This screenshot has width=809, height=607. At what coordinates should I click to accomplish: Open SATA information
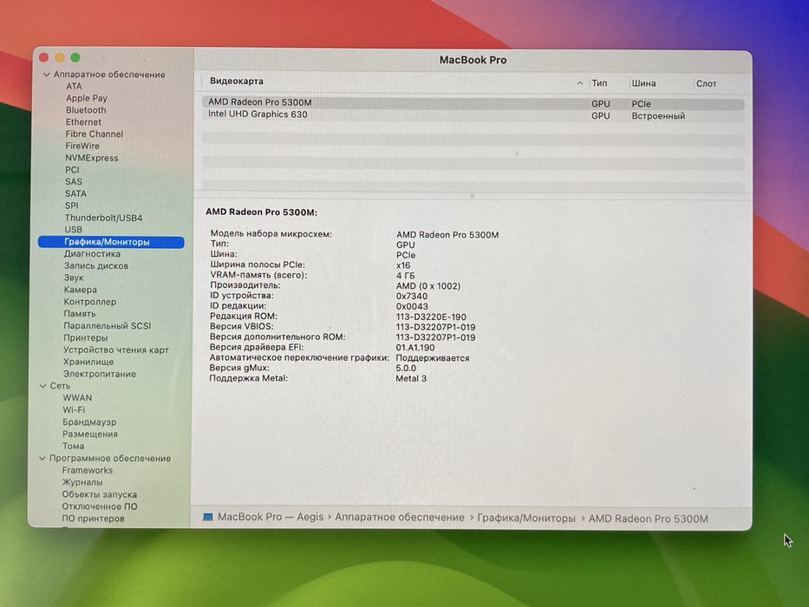click(x=75, y=193)
